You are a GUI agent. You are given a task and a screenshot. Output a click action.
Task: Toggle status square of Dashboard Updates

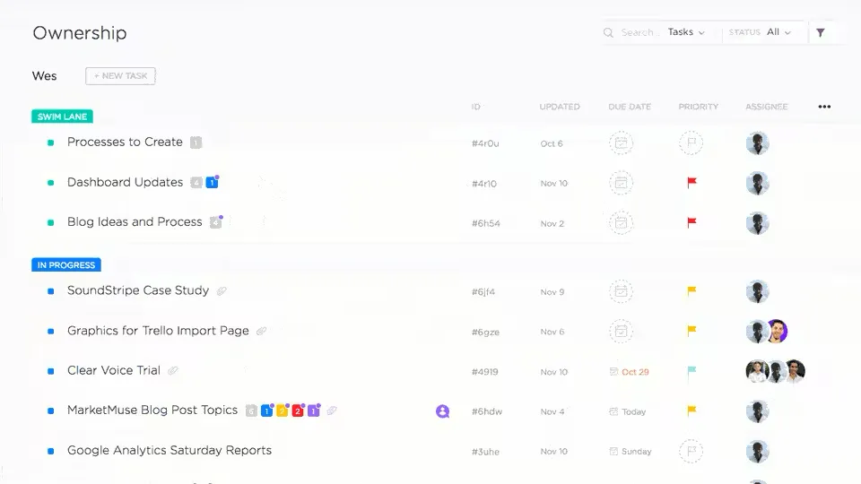(50, 183)
